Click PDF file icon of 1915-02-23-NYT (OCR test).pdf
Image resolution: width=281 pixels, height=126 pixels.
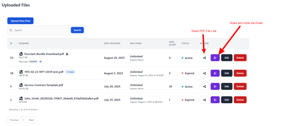pyautogui.click(x=21, y=72)
